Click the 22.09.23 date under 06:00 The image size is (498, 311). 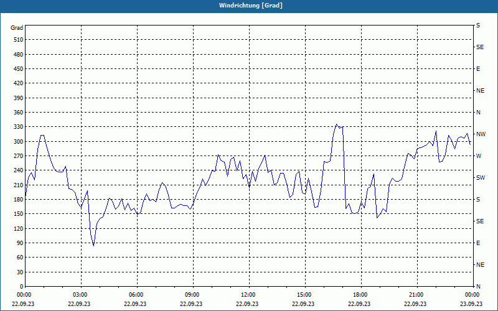(x=136, y=304)
